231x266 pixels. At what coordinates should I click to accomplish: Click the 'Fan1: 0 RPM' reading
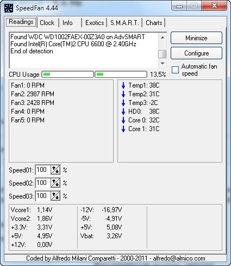[x=28, y=85]
